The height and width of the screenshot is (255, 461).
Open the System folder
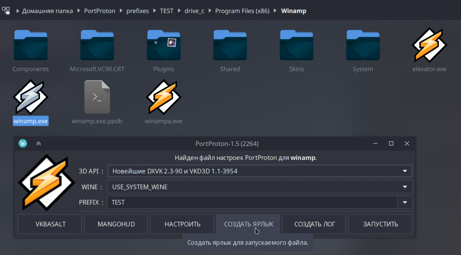click(x=363, y=45)
